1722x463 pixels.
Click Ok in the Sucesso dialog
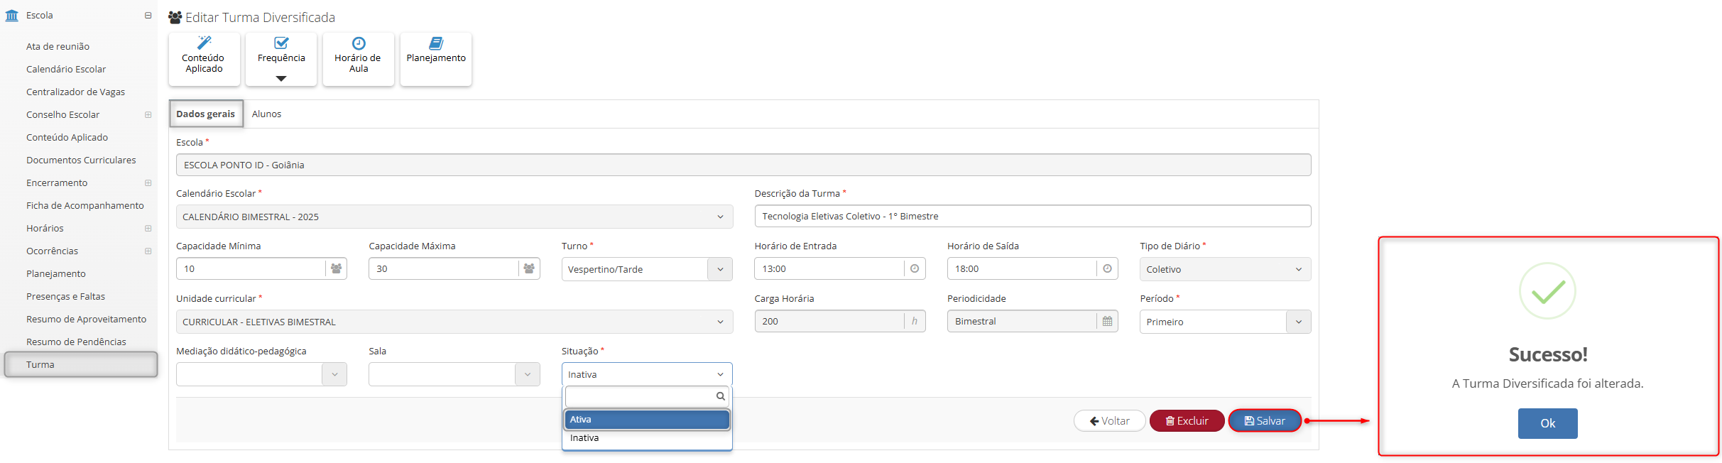click(x=1547, y=423)
